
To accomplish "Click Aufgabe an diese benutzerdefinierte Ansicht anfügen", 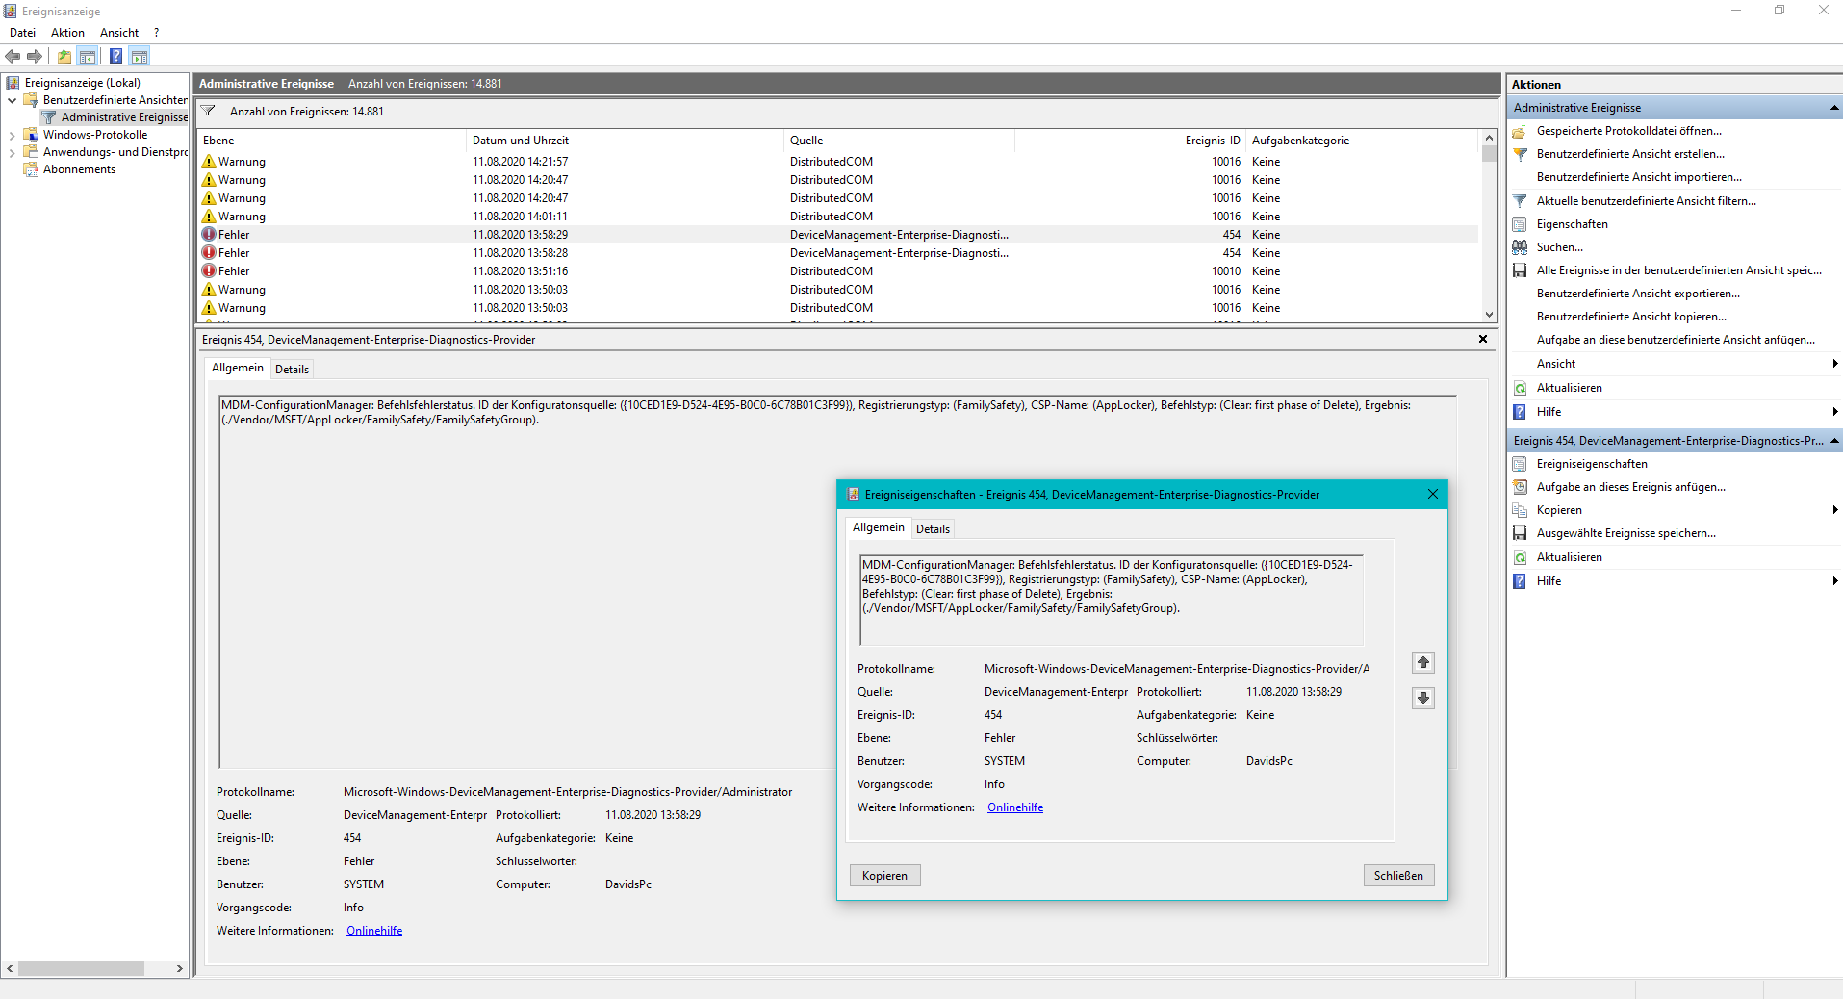I will [1676, 340].
